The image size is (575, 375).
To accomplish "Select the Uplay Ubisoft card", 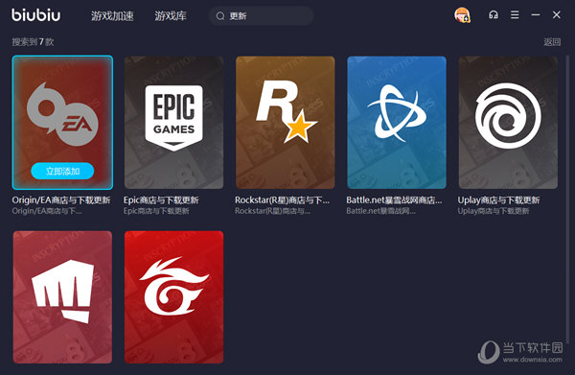I will (x=508, y=123).
